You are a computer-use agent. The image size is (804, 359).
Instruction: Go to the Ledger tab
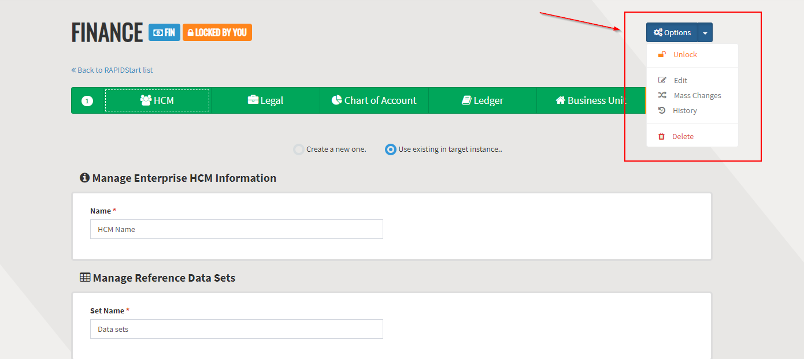482,100
